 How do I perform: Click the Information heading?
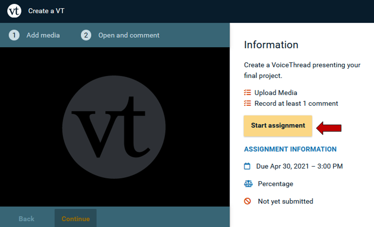pyautogui.click(x=271, y=45)
